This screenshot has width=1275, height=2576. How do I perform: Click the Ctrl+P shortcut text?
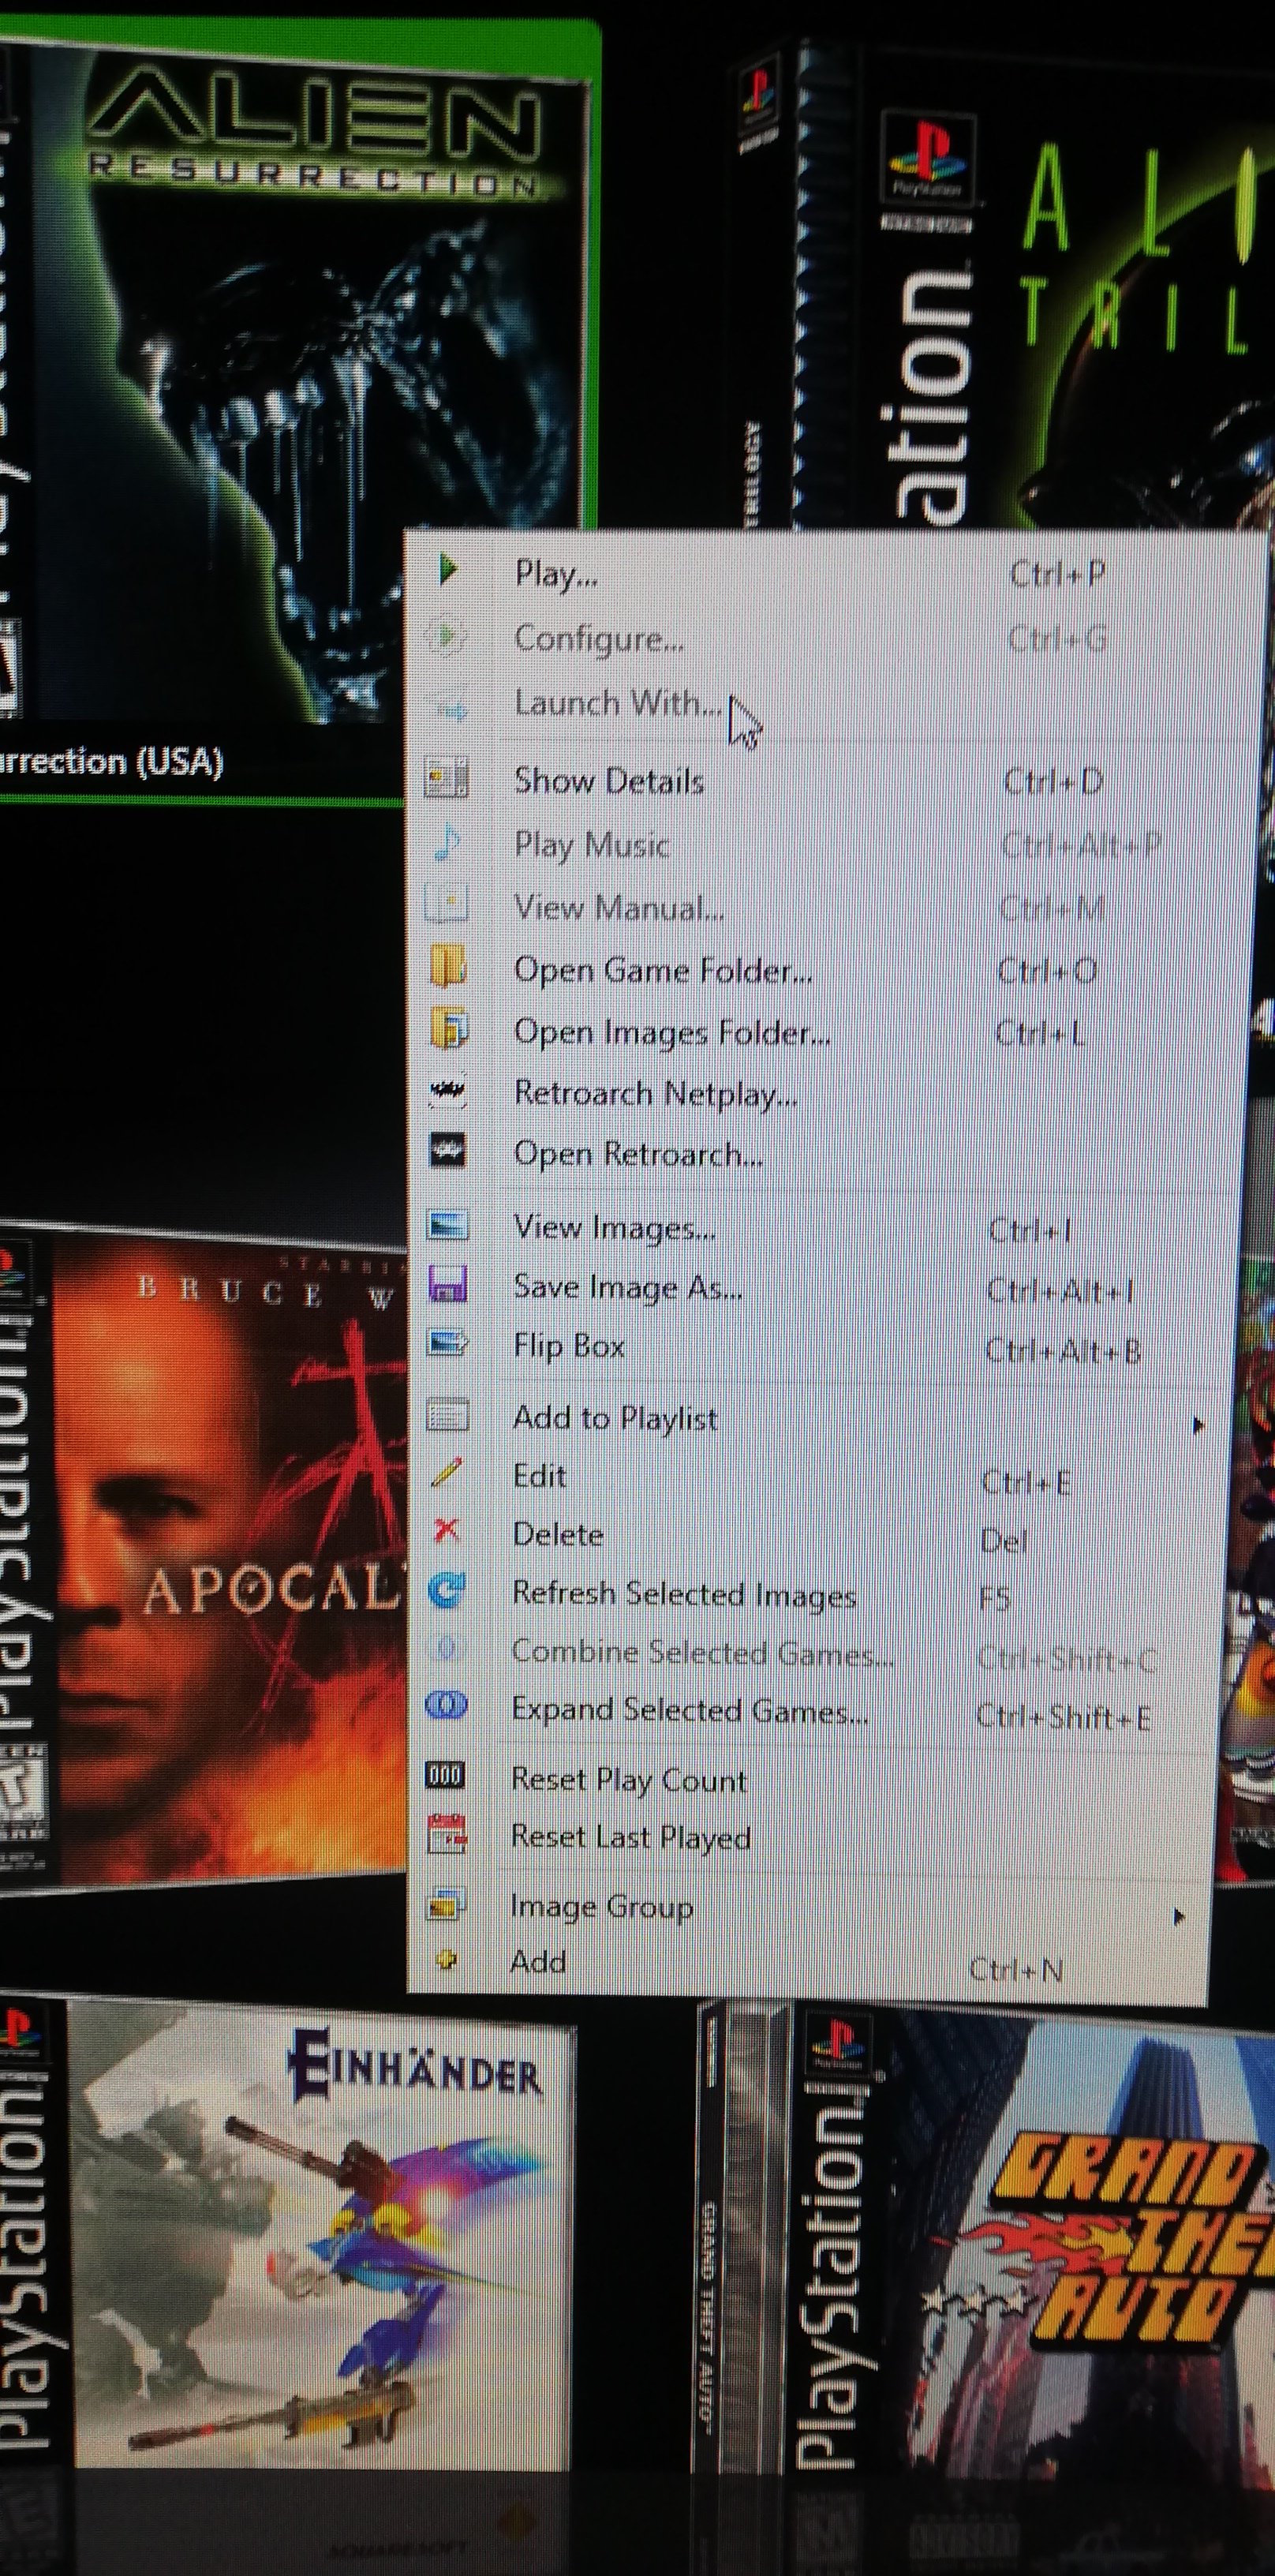point(1057,574)
